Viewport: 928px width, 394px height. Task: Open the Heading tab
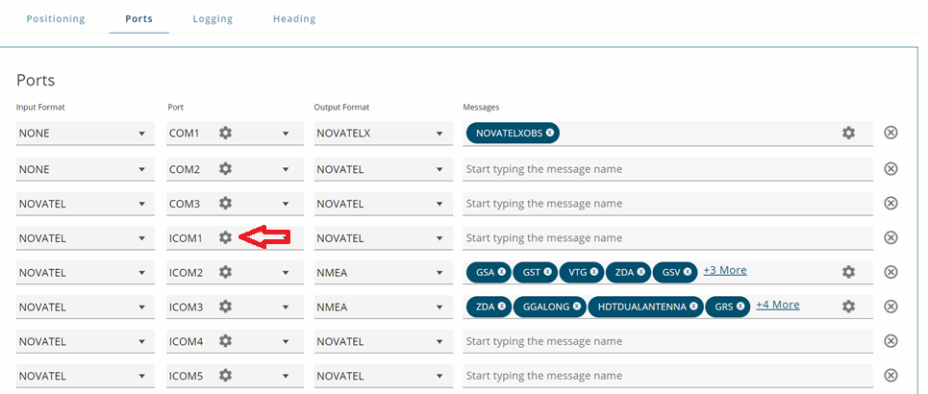294,19
